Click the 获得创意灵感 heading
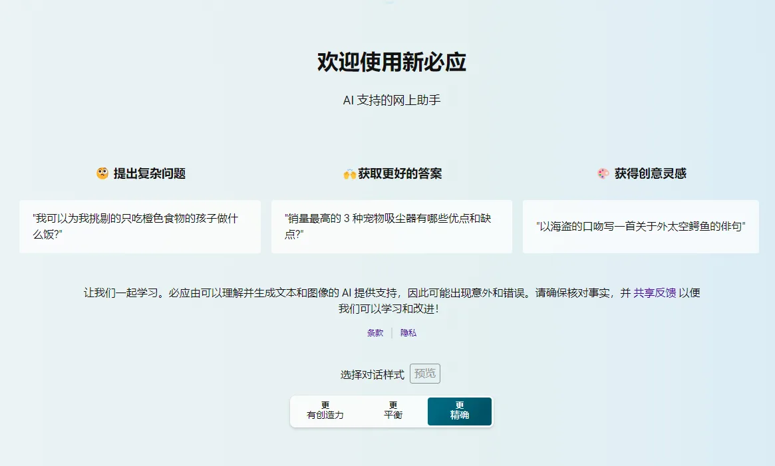The image size is (775, 466). pyautogui.click(x=651, y=174)
